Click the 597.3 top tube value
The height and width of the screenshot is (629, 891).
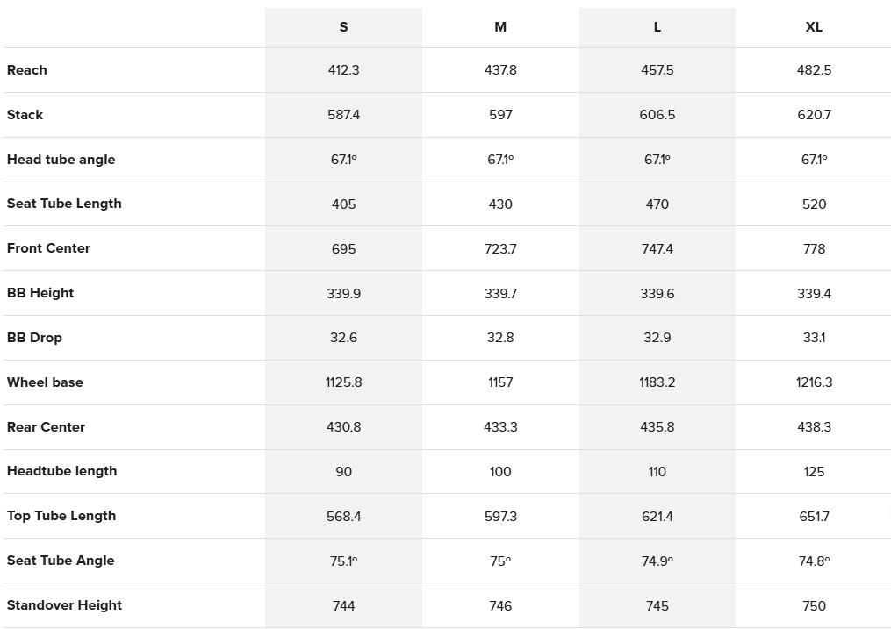[500, 516]
